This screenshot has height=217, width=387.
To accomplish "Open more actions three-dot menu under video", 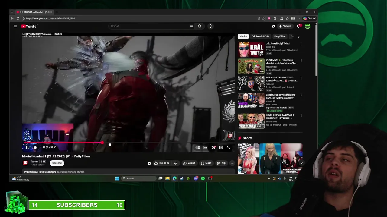I will [x=232, y=163].
